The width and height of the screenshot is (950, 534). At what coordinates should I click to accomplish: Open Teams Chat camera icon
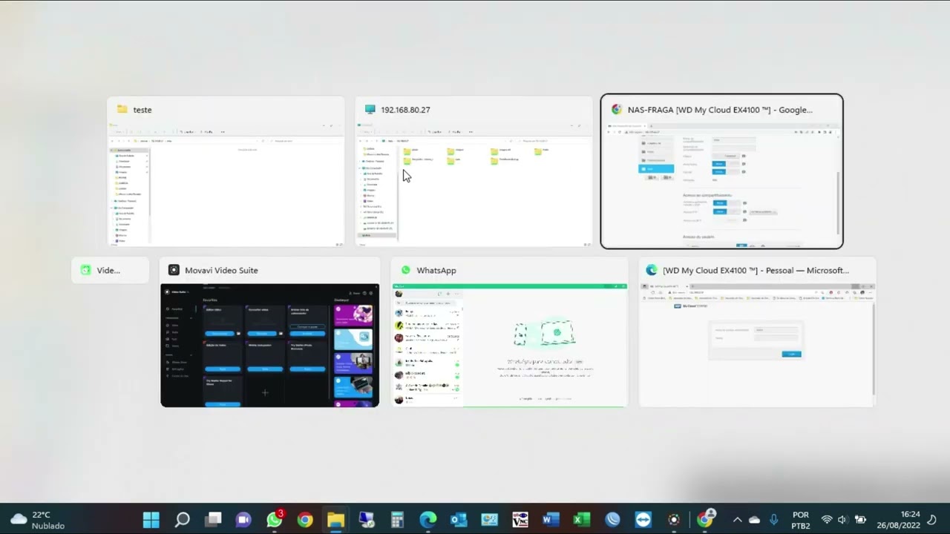(x=243, y=520)
